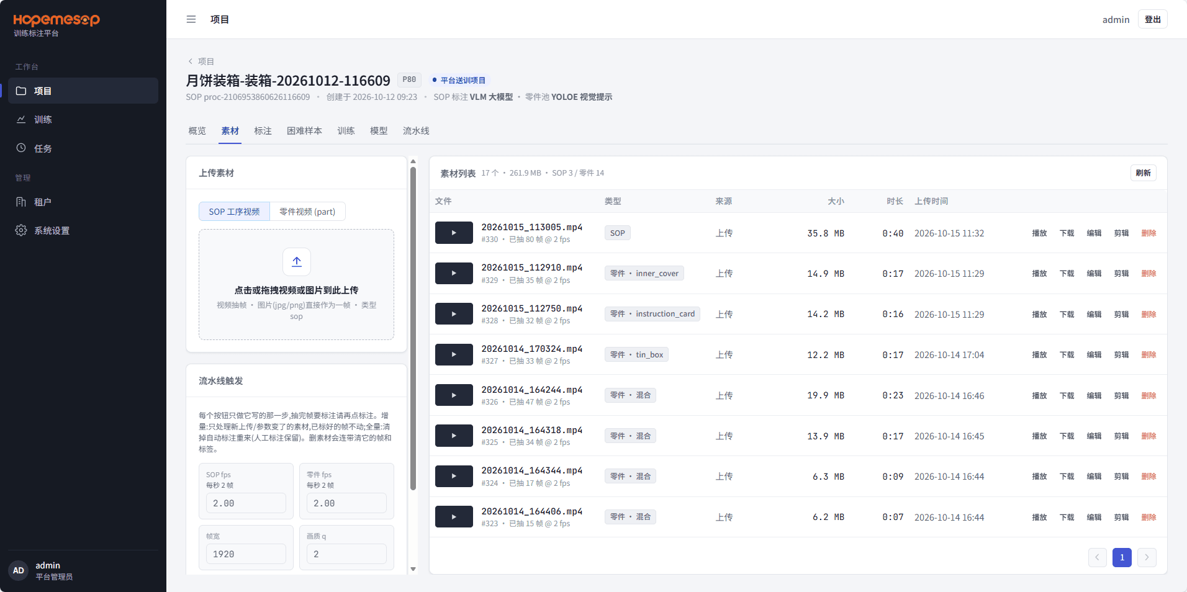Switch to the 标注 tab
1187x592 pixels.
click(263, 131)
